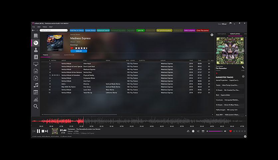Adjust the volume slider
This screenshot has height=160, width=278.
click(215, 131)
